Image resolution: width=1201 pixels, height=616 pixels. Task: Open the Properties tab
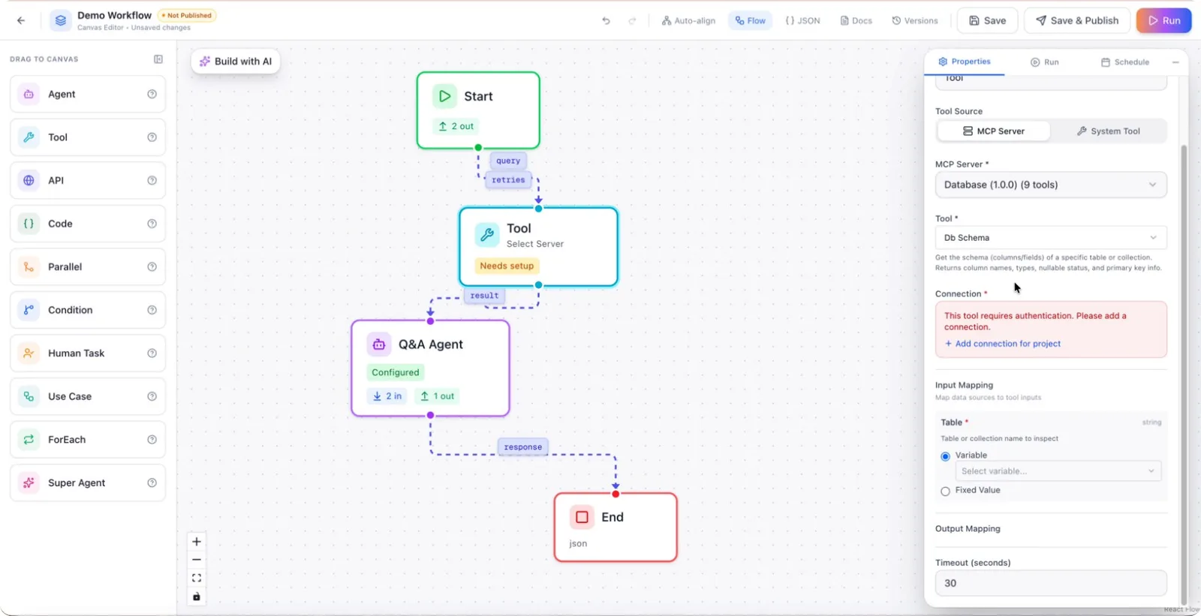pyautogui.click(x=965, y=62)
